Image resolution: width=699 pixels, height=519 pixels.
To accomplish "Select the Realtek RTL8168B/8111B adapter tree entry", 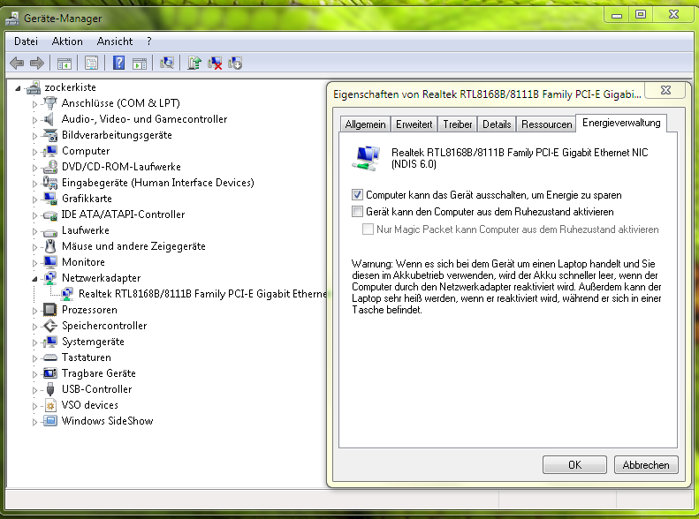I will click(202, 294).
